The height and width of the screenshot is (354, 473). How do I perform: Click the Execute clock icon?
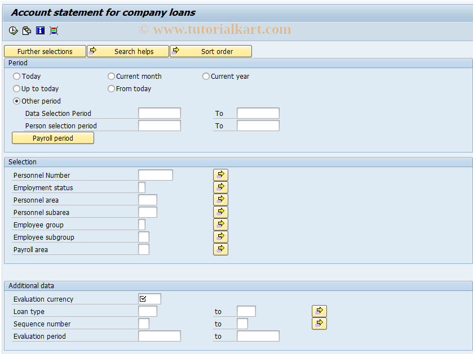14,30
